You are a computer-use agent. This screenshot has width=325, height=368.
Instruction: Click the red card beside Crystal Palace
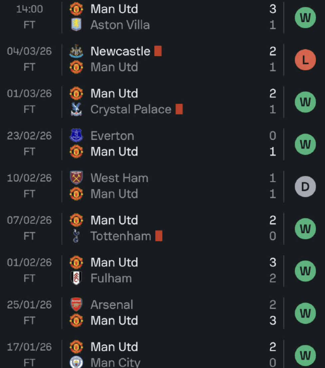pos(179,109)
